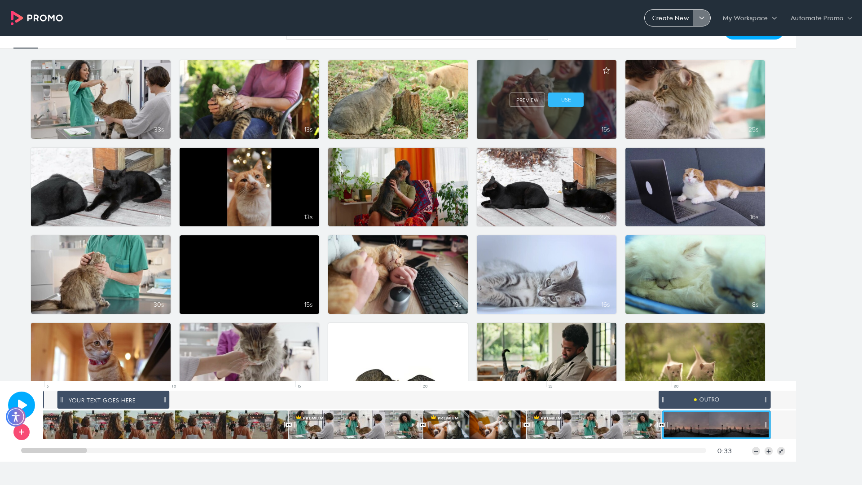
Task: Select the 12s woman hugging cat thumbnail
Action: pos(398,187)
